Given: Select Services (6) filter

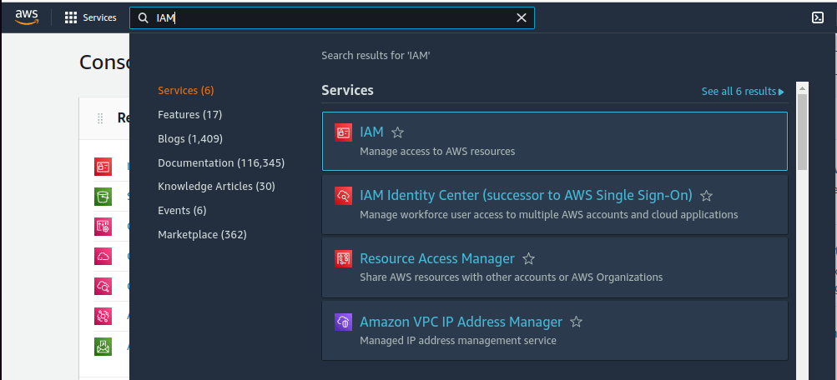Looking at the screenshot, I should [x=186, y=91].
